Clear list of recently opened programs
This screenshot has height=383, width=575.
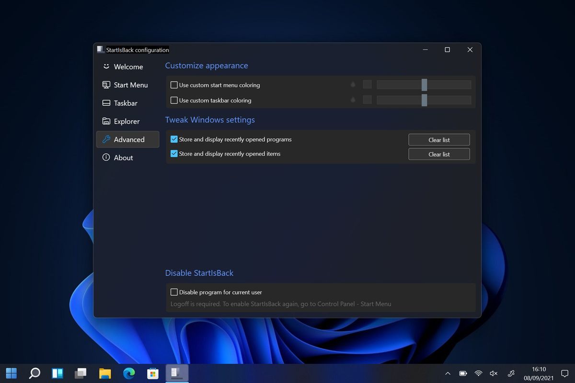(x=439, y=140)
